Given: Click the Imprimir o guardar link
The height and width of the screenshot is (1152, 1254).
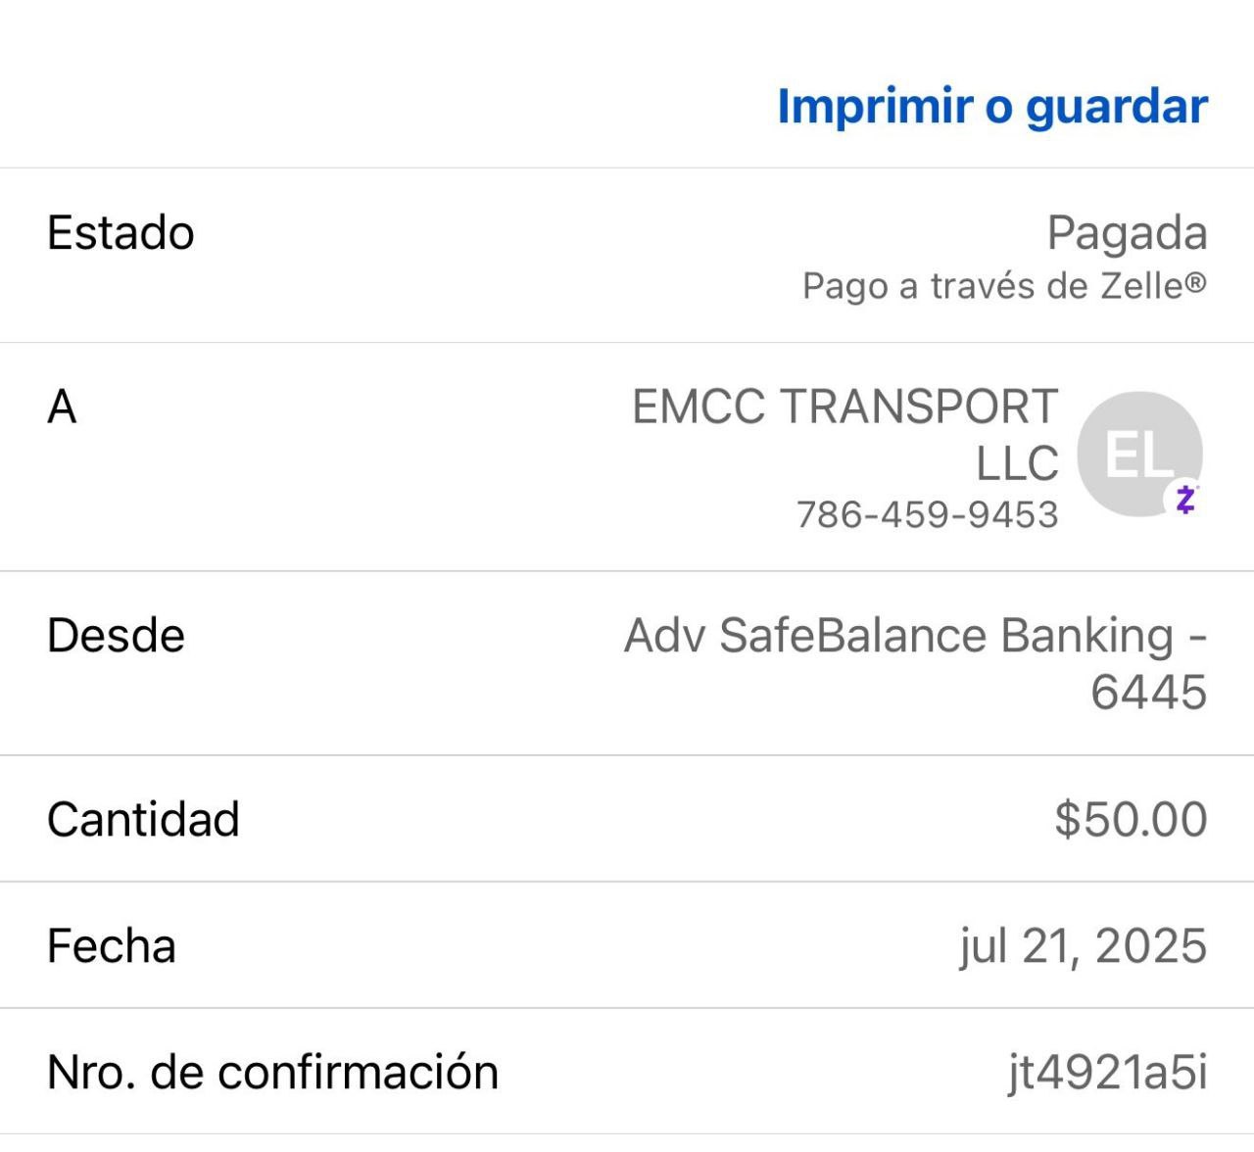Looking at the screenshot, I should pyautogui.click(x=991, y=106).
